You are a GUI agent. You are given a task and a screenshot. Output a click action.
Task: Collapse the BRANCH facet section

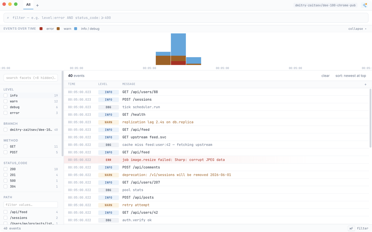click(x=10, y=124)
